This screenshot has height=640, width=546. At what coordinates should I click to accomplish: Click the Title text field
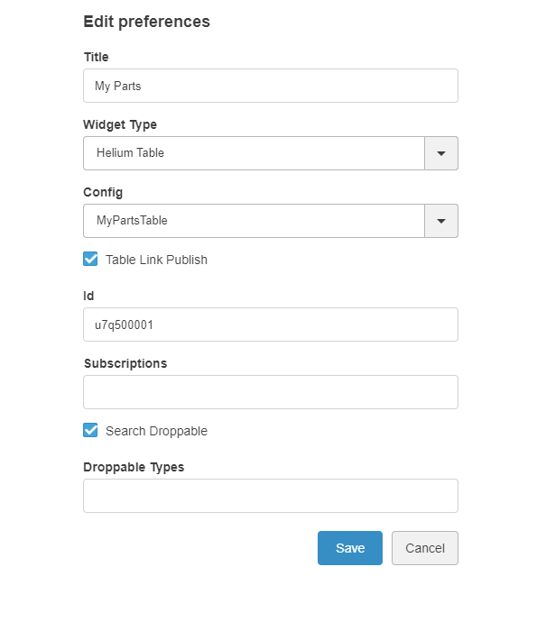[270, 86]
